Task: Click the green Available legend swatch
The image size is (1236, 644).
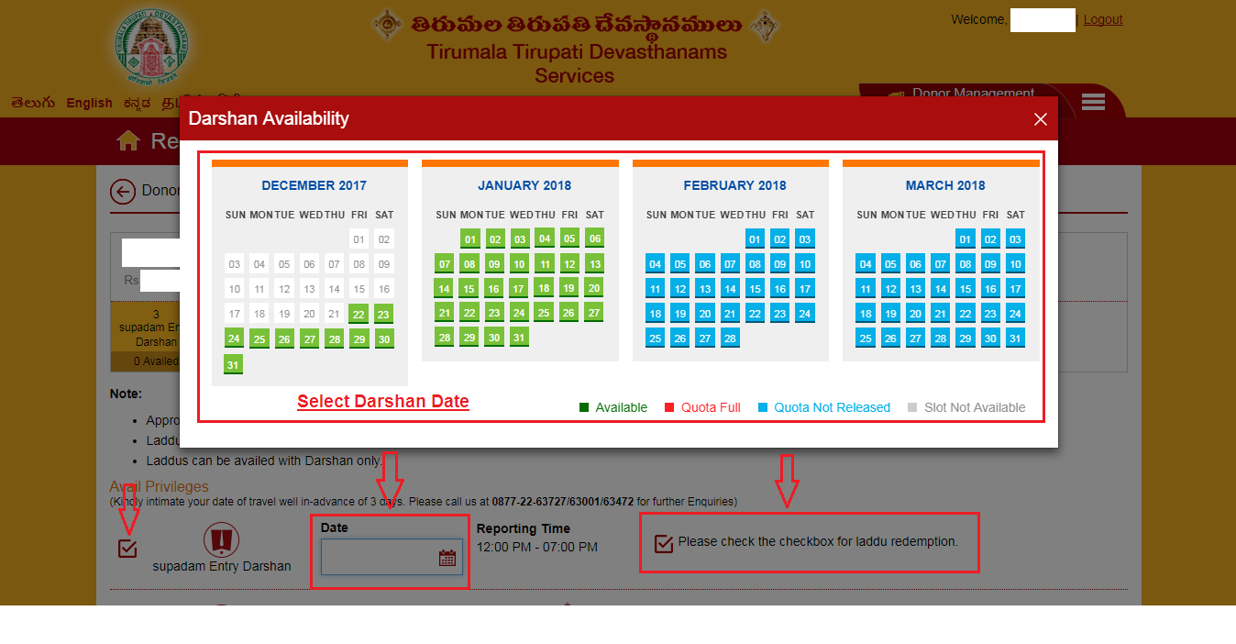Action: click(584, 407)
